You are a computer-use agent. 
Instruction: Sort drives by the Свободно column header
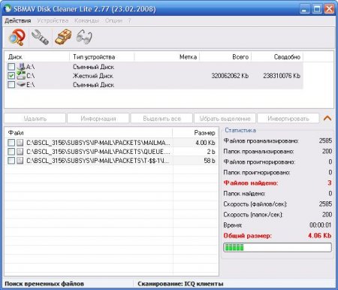pyautogui.click(x=287, y=57)
